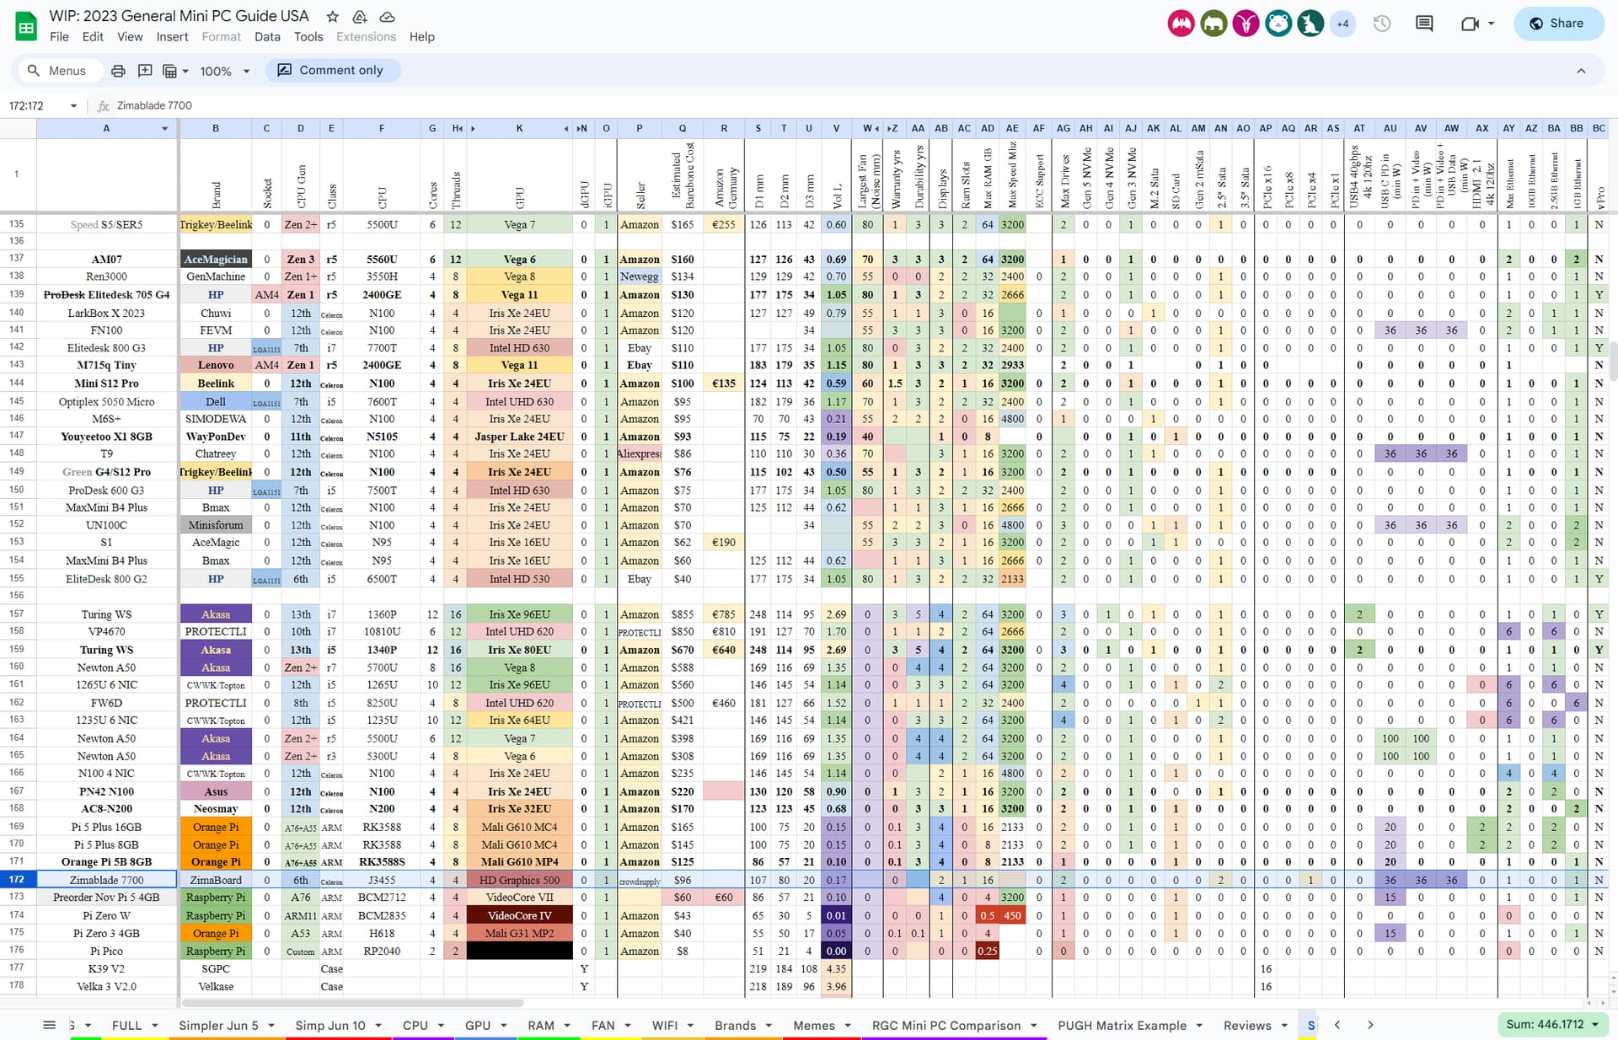Screen dimensions: 1618x1040
Task: Start a Meet call camera icon
Action: (1470, 24)
